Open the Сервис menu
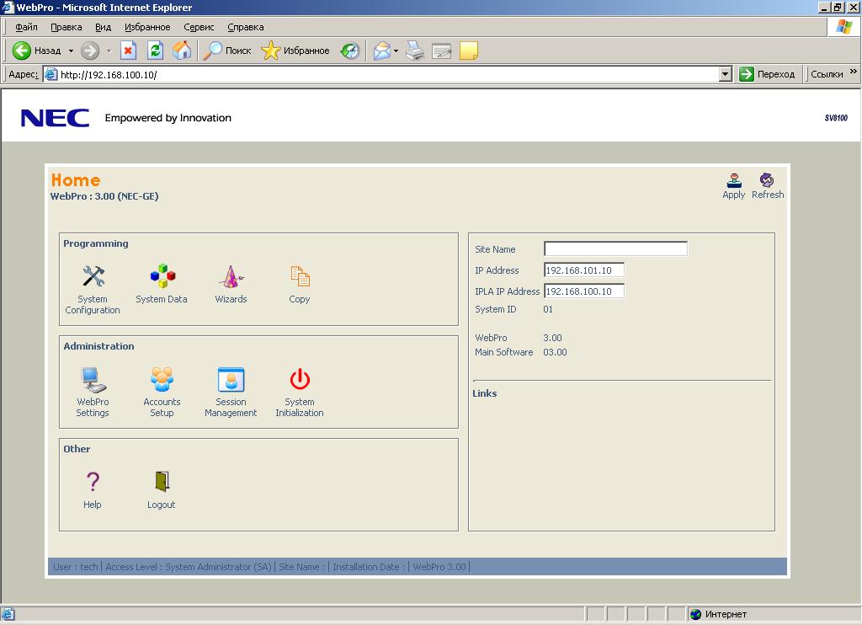 (199, 27)
